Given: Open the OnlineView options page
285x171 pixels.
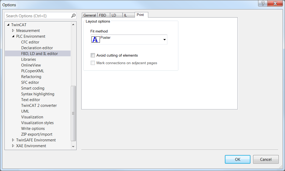Looking at the screenshot, I should (31, 65).
